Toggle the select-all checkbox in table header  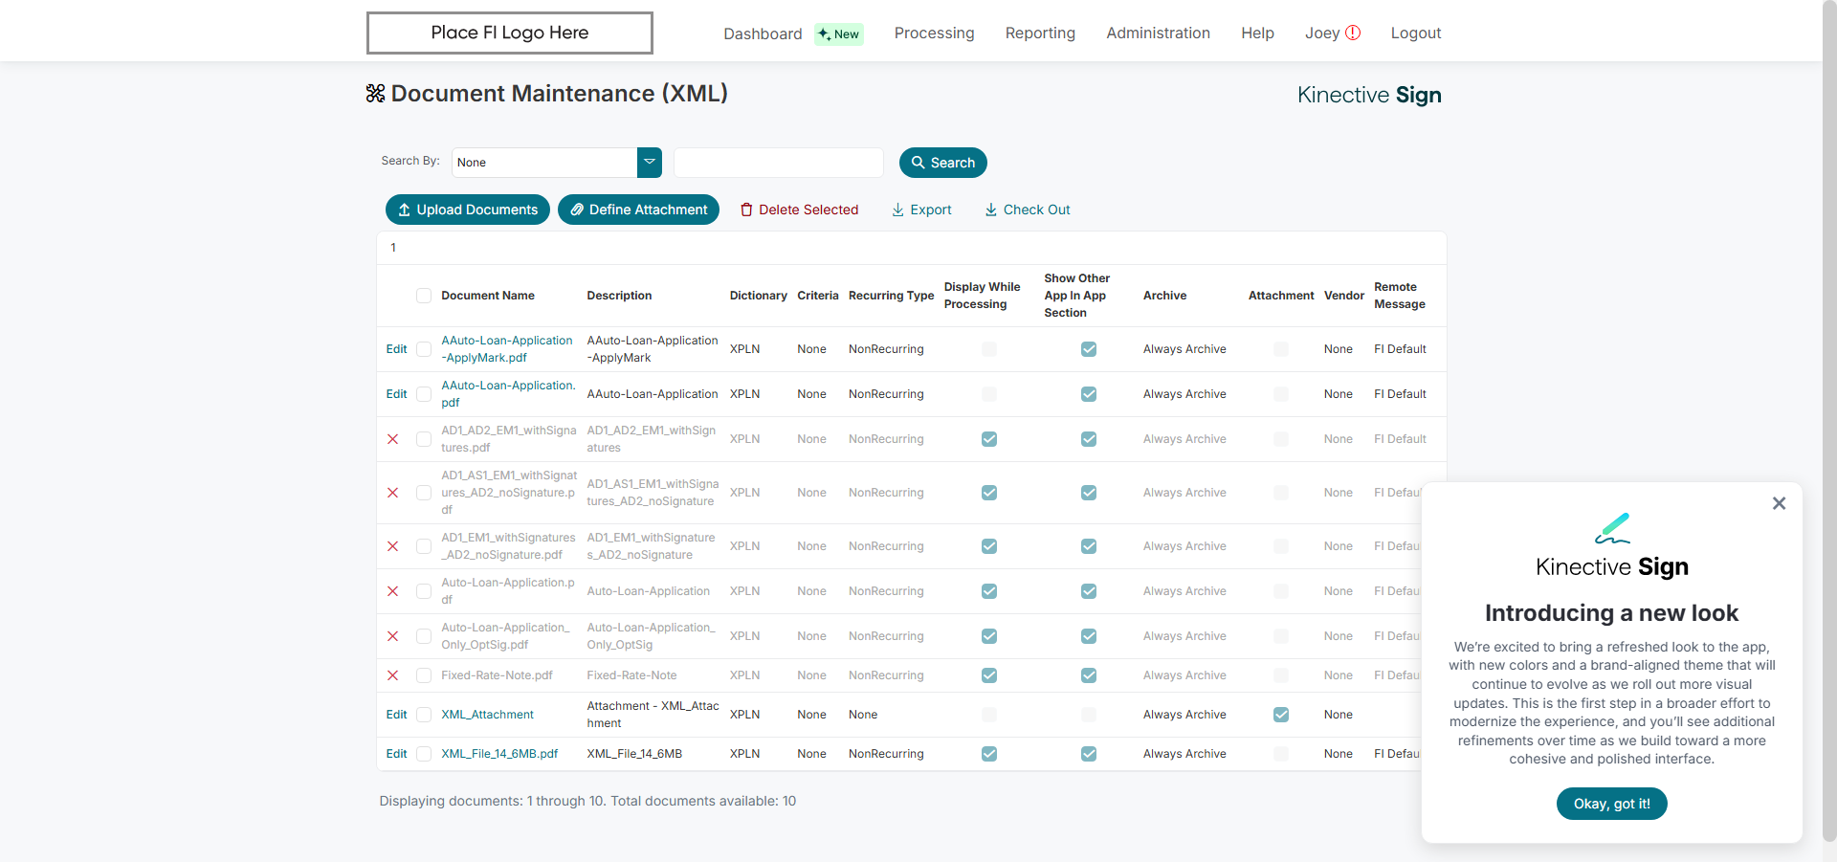tap(424, 296)
